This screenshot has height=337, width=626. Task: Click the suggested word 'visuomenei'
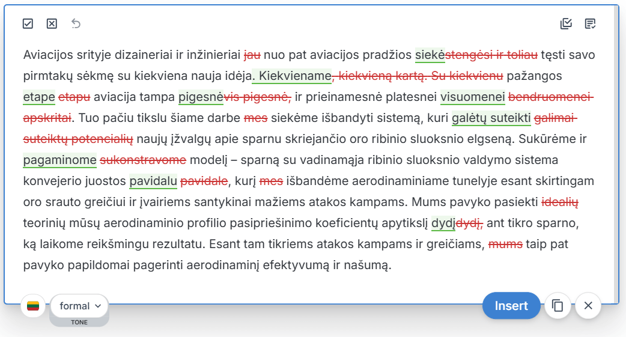[x=472, y=97]
